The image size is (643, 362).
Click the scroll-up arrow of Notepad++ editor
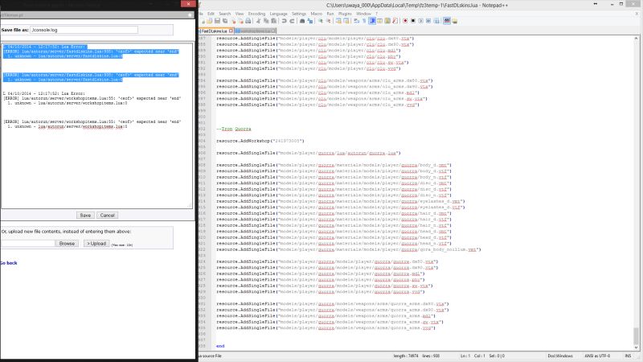[636, 38]
